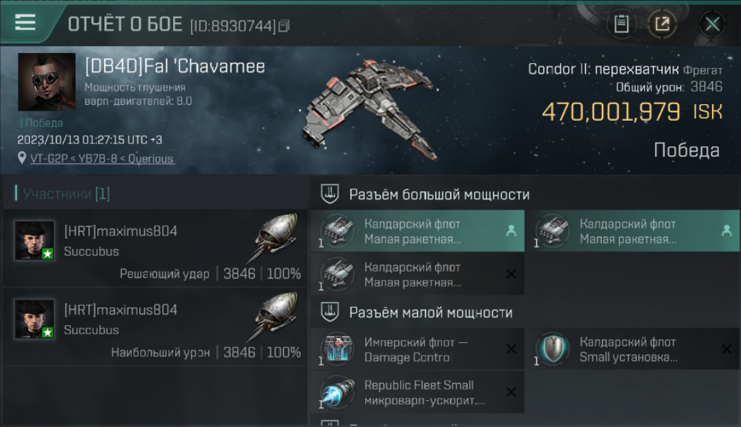Image resolution: width=741 pixels, height=427 pixels.
Task: Collapse the Разъём малой мощности section
Action: pyautogui.click(x=526, y=313)
